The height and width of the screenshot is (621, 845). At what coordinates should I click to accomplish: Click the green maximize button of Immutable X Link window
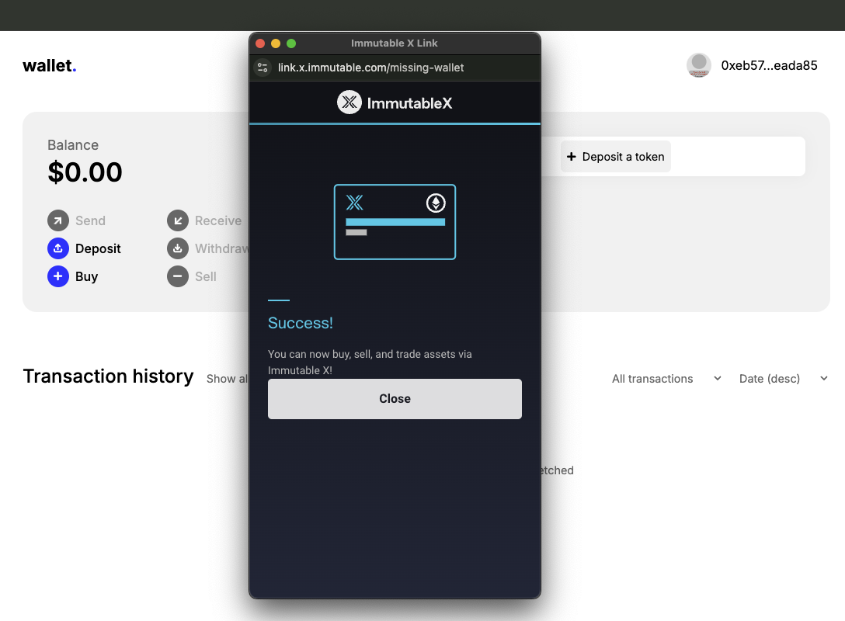(291, 43)
